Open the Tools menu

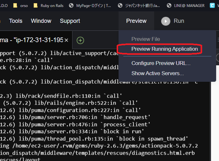(x=16, y=21)
